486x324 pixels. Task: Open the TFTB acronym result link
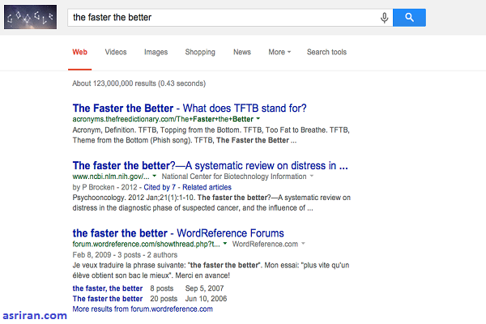pos(190,108)
